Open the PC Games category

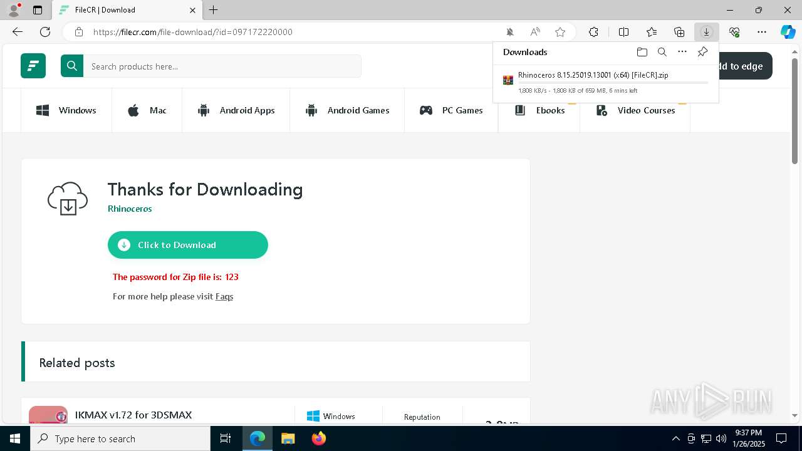coord(451,110)
